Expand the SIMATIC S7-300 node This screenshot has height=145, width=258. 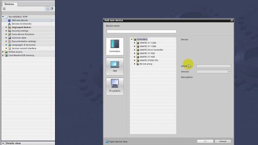click(x=134, y=53)
